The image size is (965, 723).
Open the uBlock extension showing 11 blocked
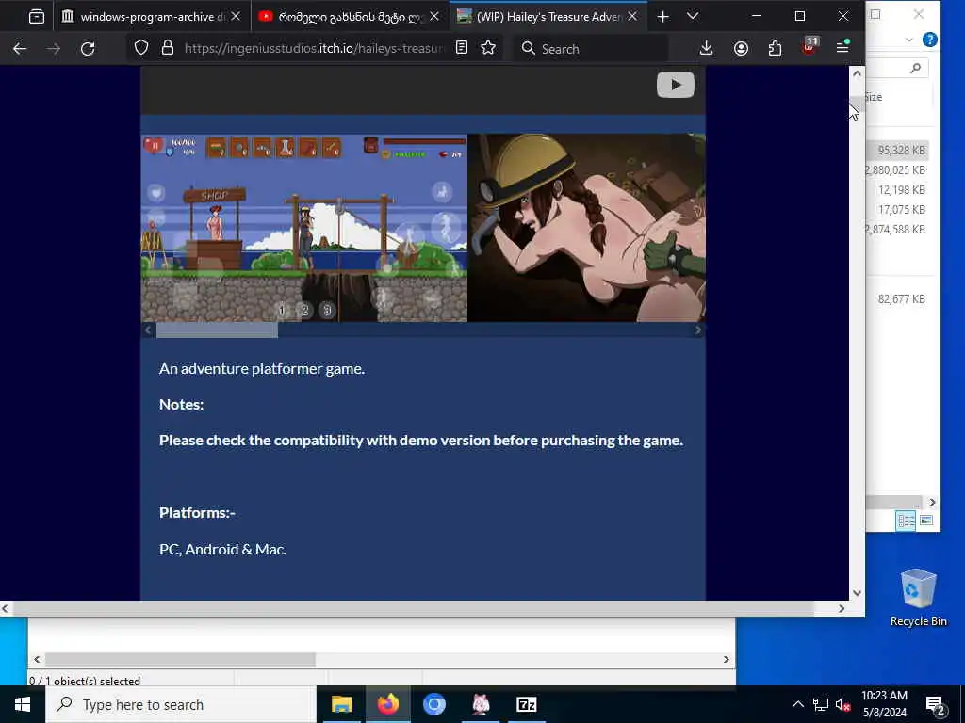810,47
